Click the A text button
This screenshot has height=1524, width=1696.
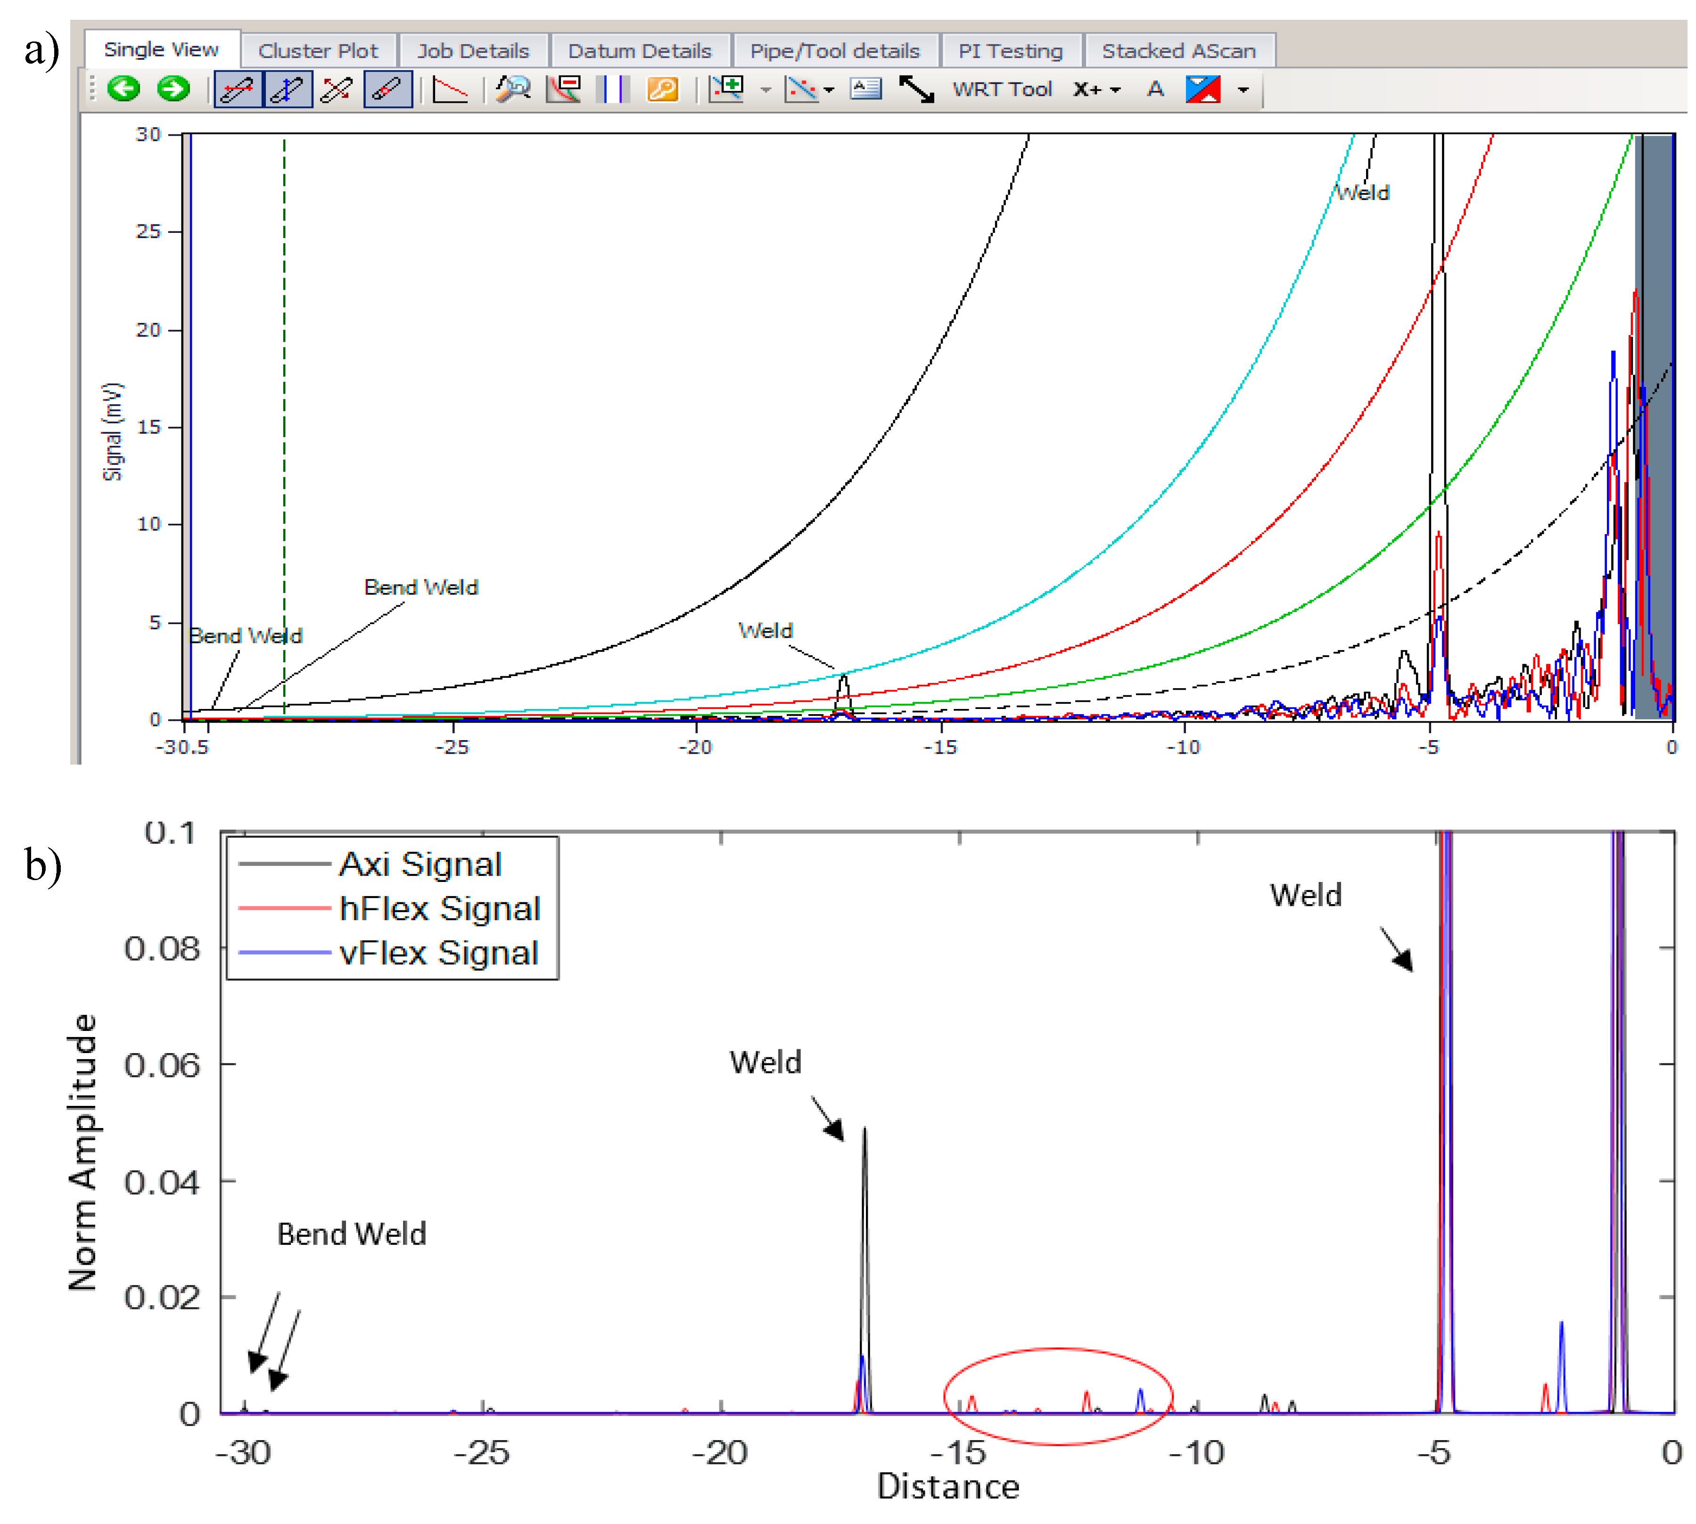(x=1155, y=89)
